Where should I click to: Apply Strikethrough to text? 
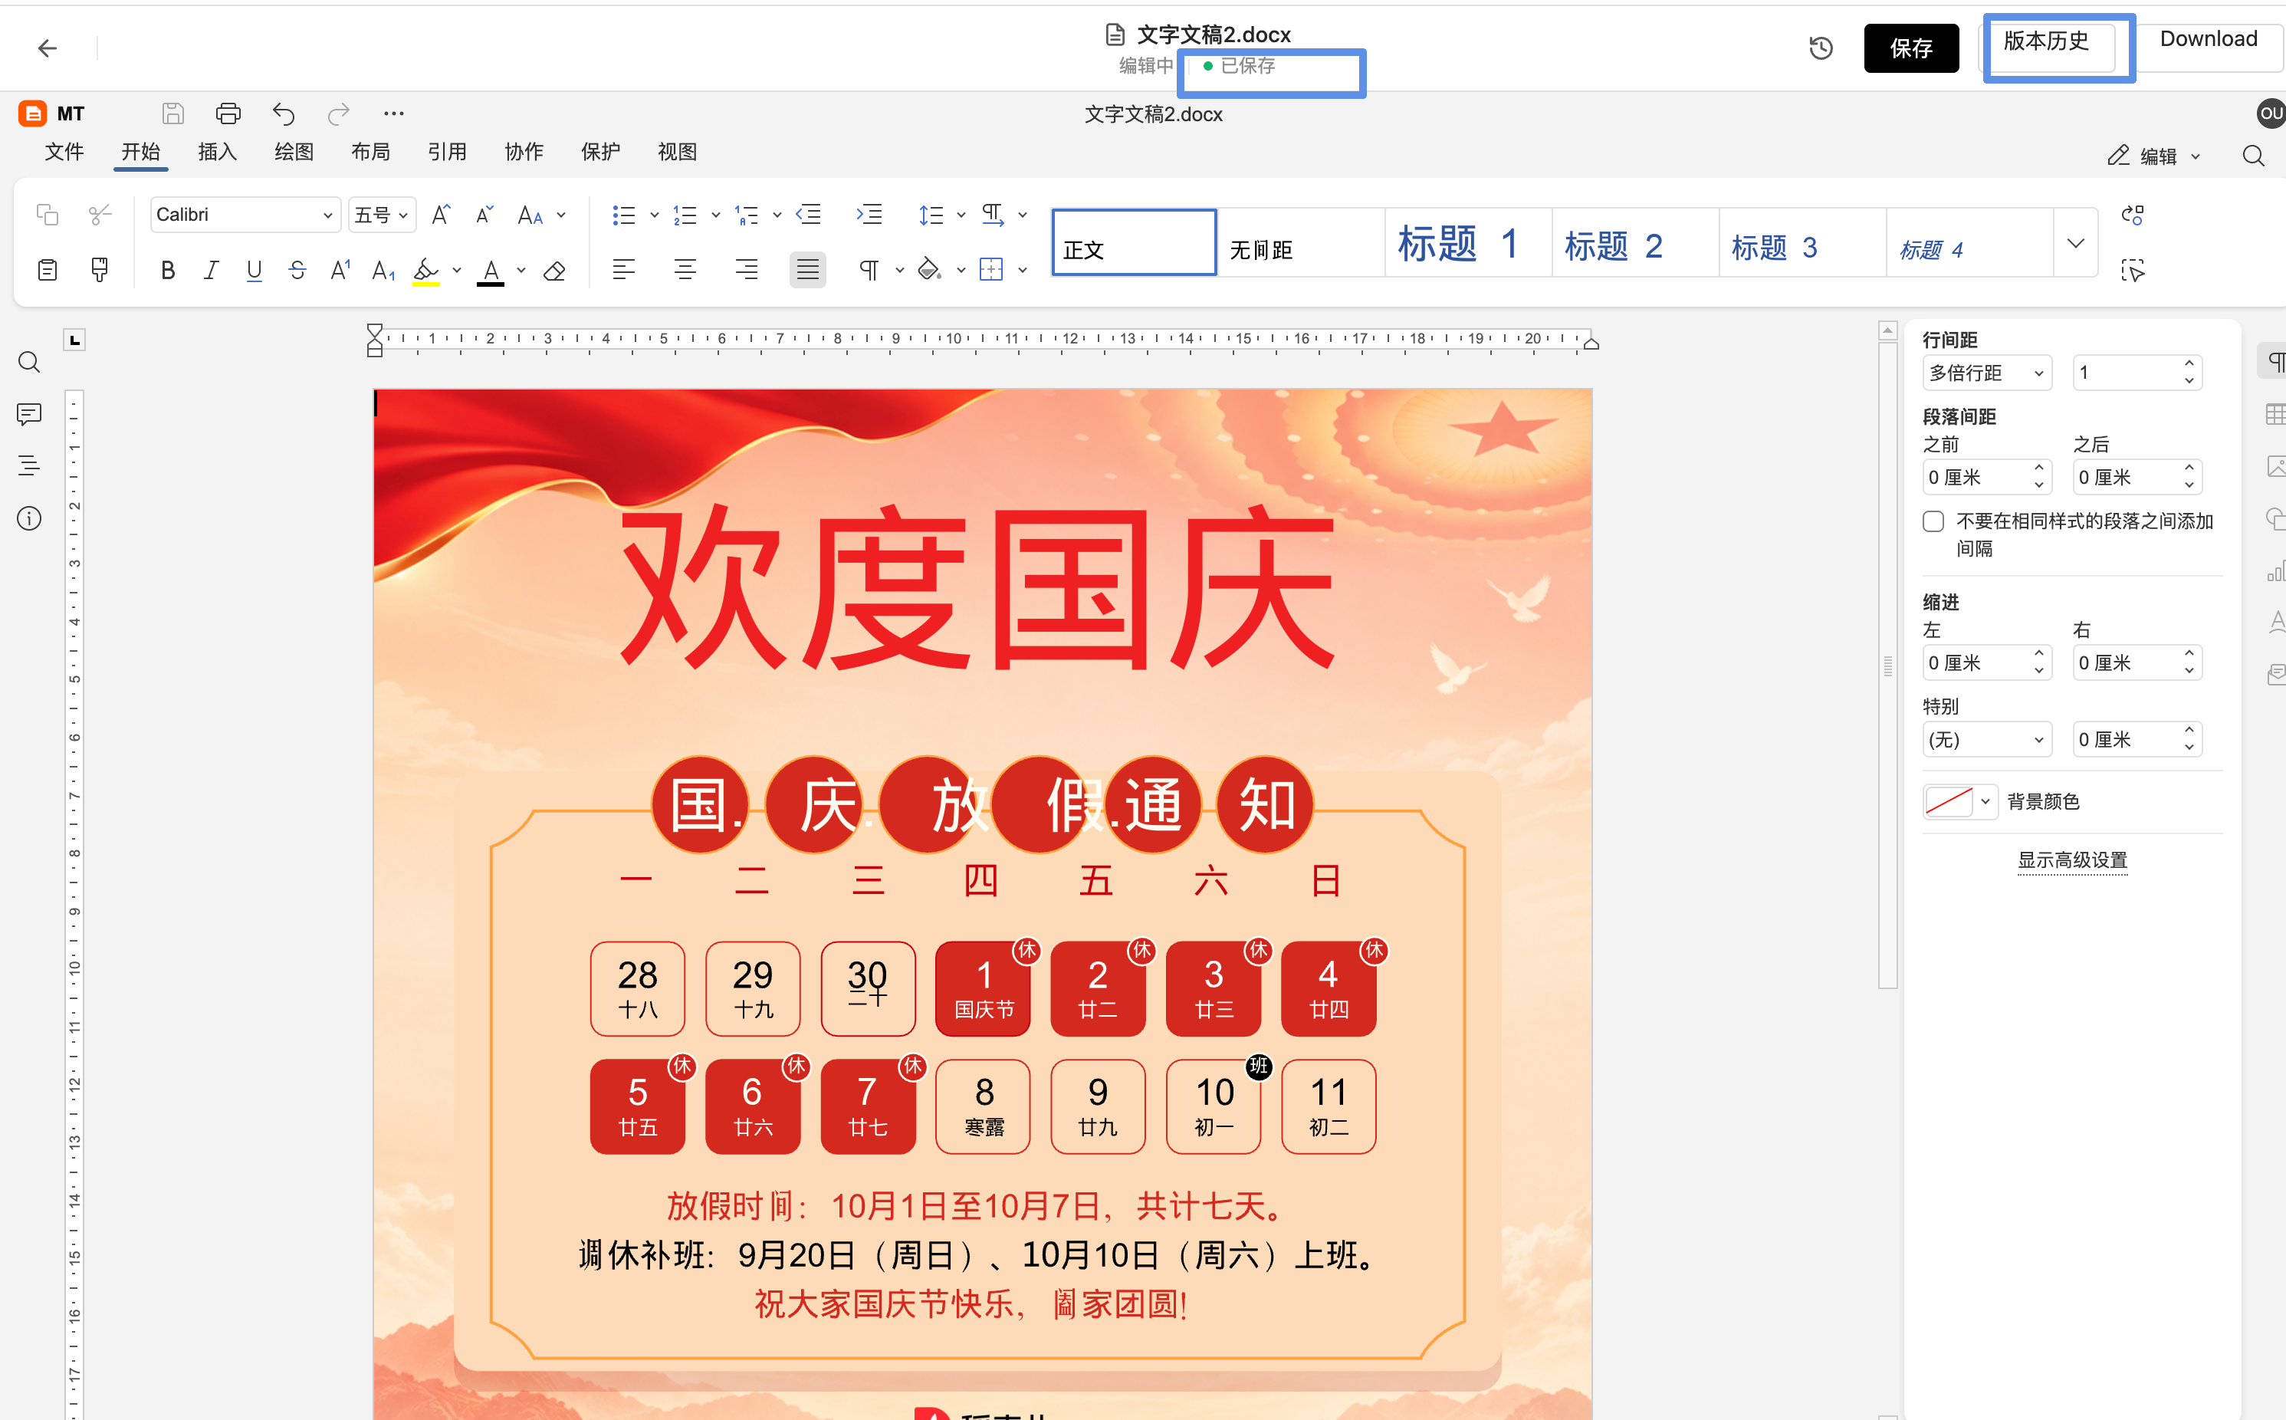point(297,271)
